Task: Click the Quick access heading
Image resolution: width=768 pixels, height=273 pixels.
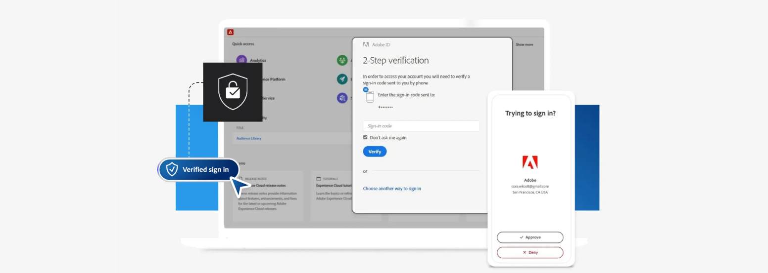Action: pos(243,44)
